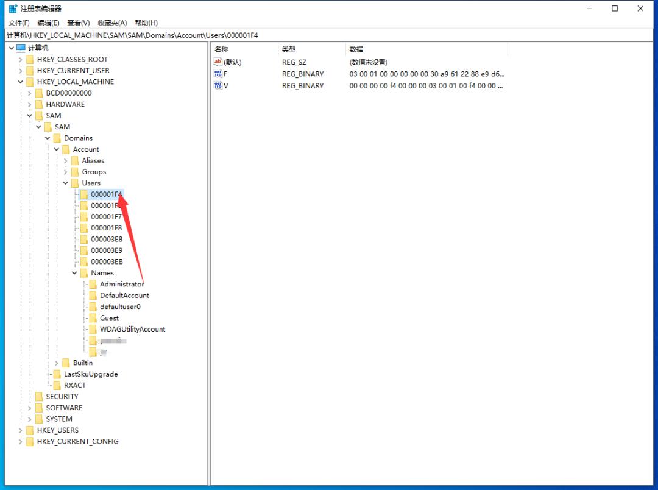Select the 000003E8 user key
658x490 pixels.
106,240
